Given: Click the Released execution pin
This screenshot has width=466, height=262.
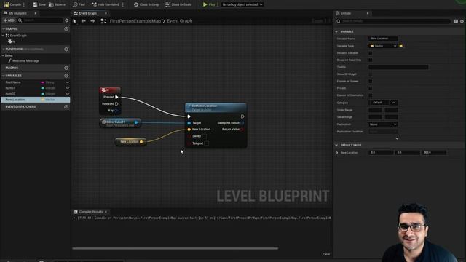Looking at the screenshot, I should click(x=116, y=103).
